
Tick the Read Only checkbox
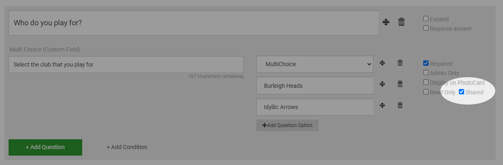tap(426, 92)
